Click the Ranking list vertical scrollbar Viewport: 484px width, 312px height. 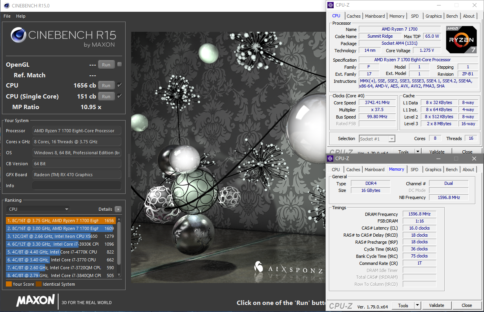pyautogui.click(x=119, y=247)
